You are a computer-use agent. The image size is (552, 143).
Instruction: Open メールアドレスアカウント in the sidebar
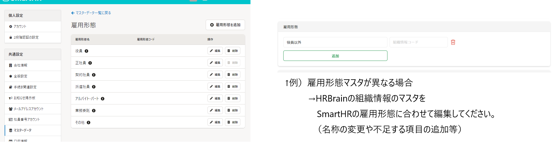point(33,109)
